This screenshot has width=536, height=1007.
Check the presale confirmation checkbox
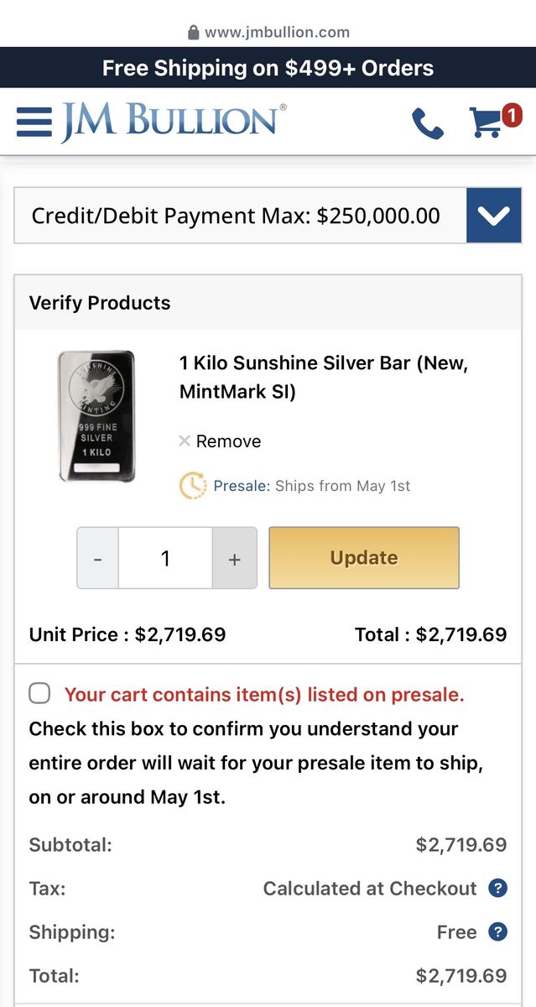click(39, 693)
